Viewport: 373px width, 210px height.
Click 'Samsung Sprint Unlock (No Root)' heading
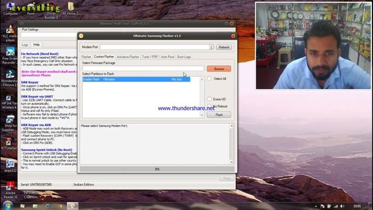point(47,150)
